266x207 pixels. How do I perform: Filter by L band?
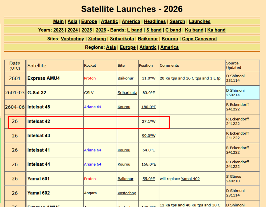tap(135, 30)
